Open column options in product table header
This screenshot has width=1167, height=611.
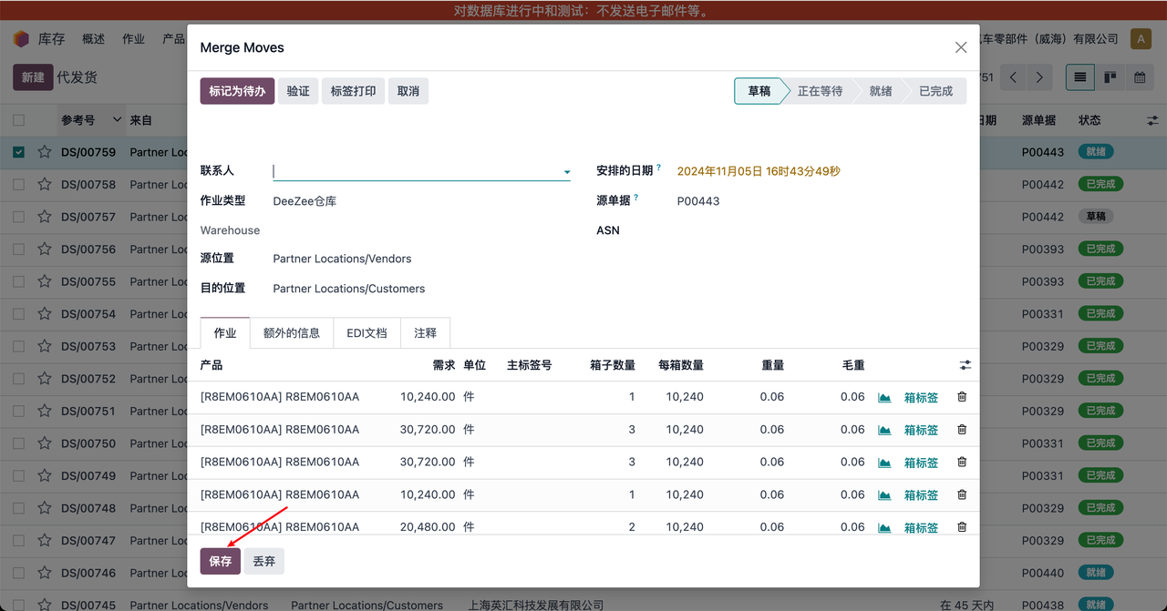[965, 365]
